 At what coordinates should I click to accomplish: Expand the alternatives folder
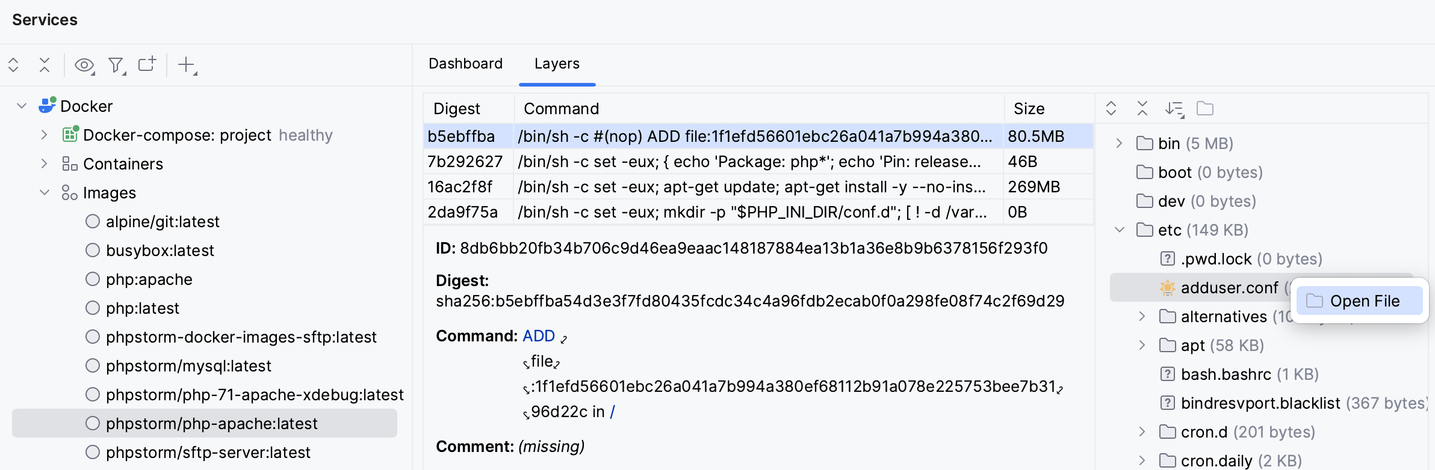tap(1141, 316)
